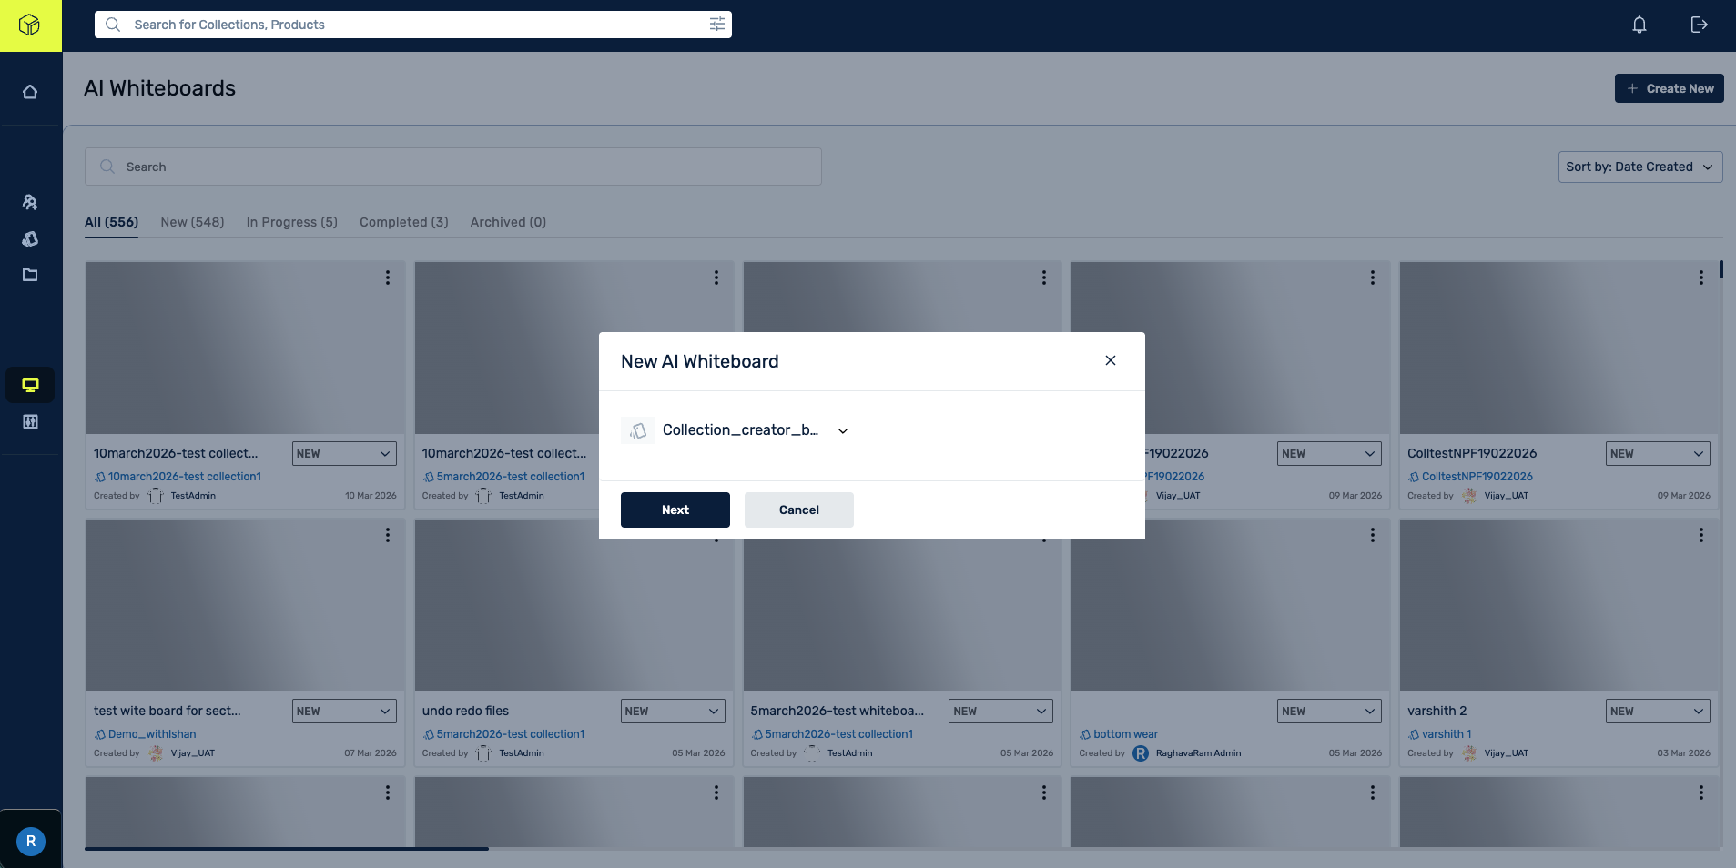Open Sort by: Date Created dropdown
Screen dimensions: 1736x868
[x=1640, y=167]
